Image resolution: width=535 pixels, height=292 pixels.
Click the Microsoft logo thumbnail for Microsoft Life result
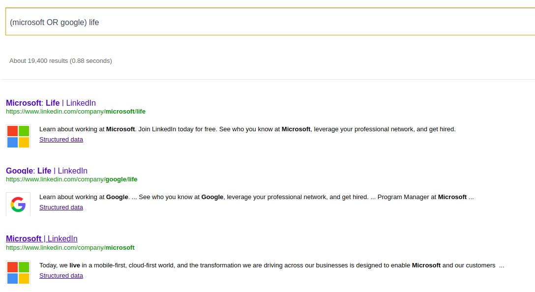tap(18, 136)
